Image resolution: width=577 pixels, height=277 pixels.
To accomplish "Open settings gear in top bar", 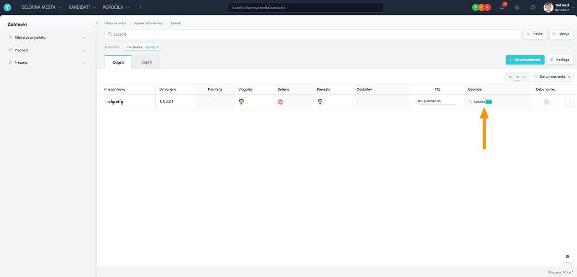I will pyautogui.click(x=517, y=8).
